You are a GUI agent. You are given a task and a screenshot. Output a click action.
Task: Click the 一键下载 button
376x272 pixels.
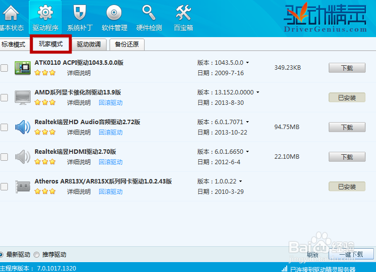(351, 254)
